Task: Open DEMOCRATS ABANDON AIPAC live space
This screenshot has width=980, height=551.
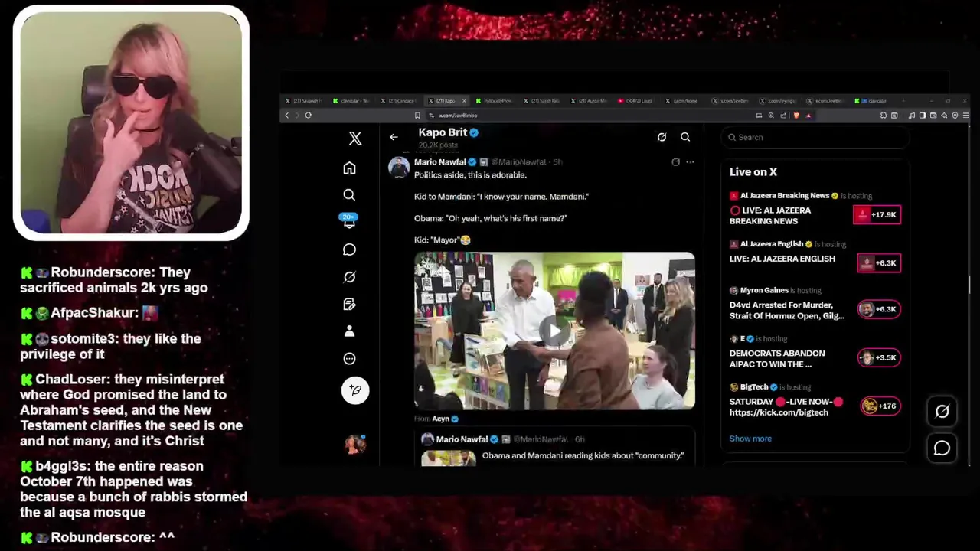Action: click(777, 359)
